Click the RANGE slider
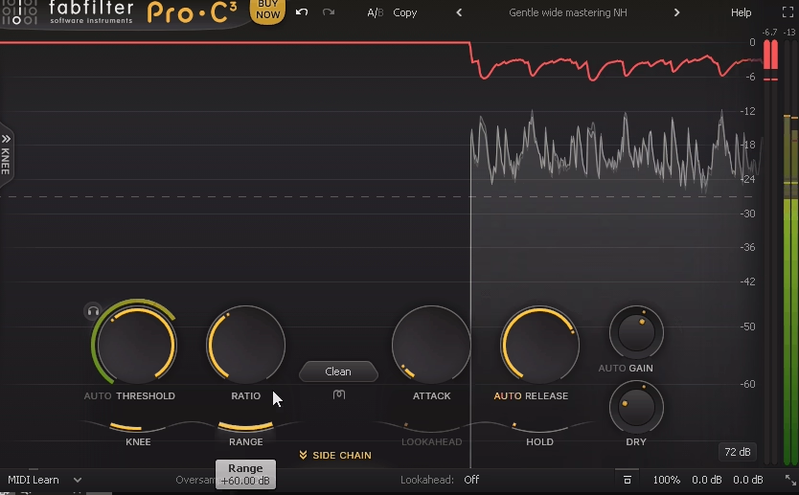The width and height of the screenshot is (799, 495). [x=245, y=427]
